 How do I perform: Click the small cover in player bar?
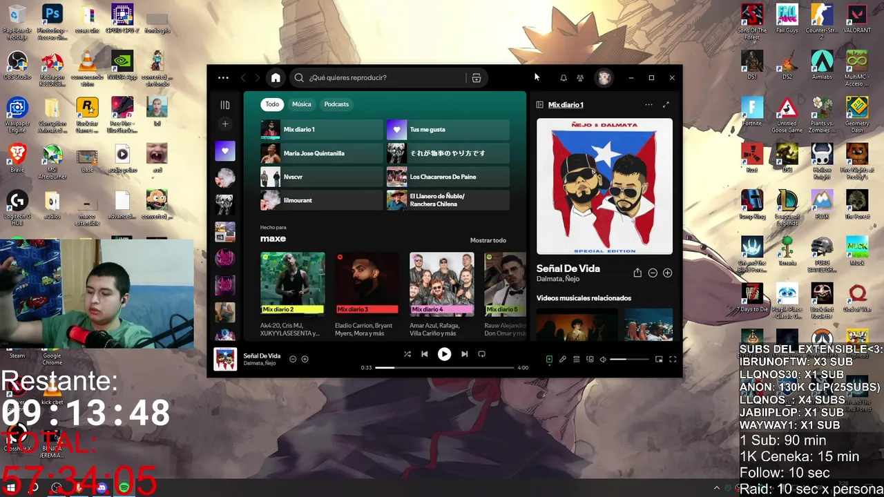pyautogui.click(x=225, y=360)
